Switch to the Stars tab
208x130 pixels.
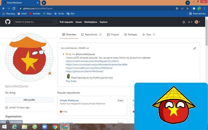click(x=149, y=34)
